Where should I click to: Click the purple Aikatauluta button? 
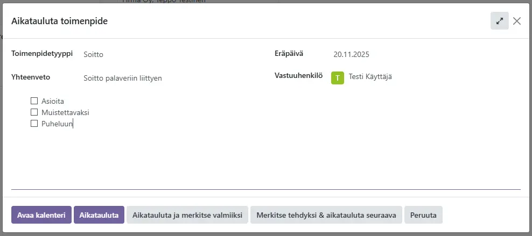pyautogui.click(x=99, y=215)
